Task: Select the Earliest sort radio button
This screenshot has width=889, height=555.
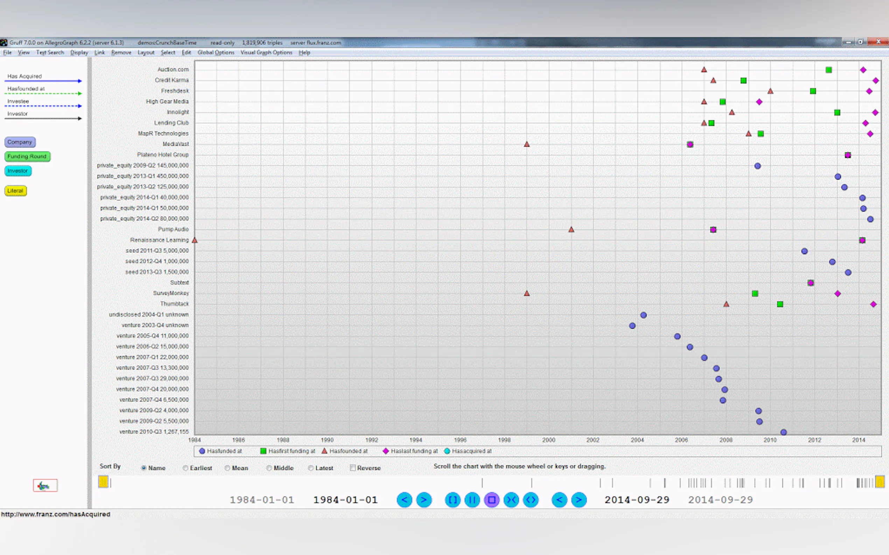Action: coord(185,468)
